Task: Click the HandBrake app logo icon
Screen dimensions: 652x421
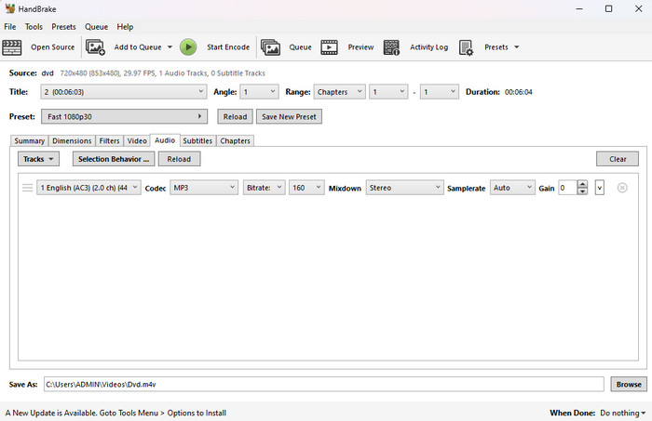Action: 9,8
